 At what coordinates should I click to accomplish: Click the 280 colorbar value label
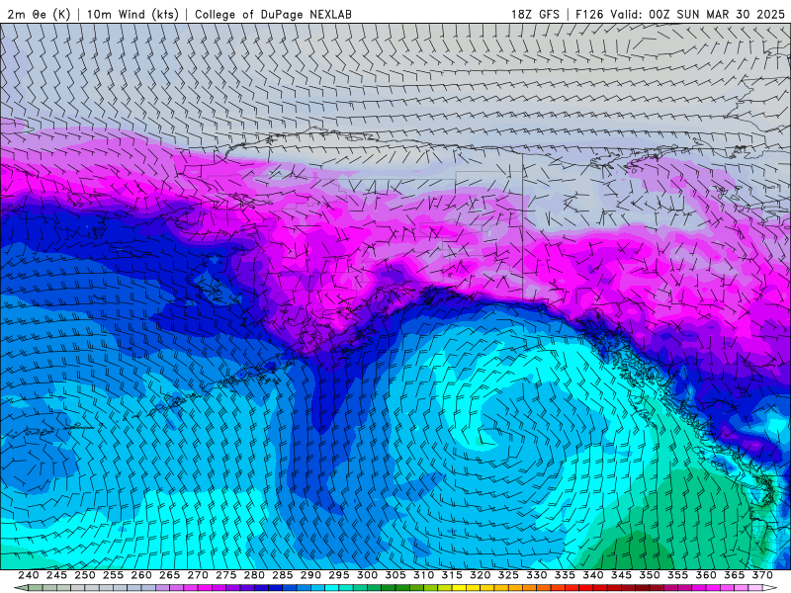pyautogui.click(x=254, y=575)
